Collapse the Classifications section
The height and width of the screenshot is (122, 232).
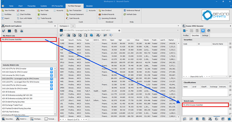230,83
